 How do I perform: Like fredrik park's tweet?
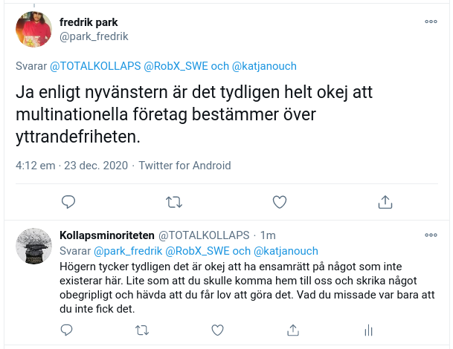[280, 202]
